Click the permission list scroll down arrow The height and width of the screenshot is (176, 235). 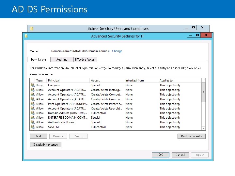coord(203,128)
